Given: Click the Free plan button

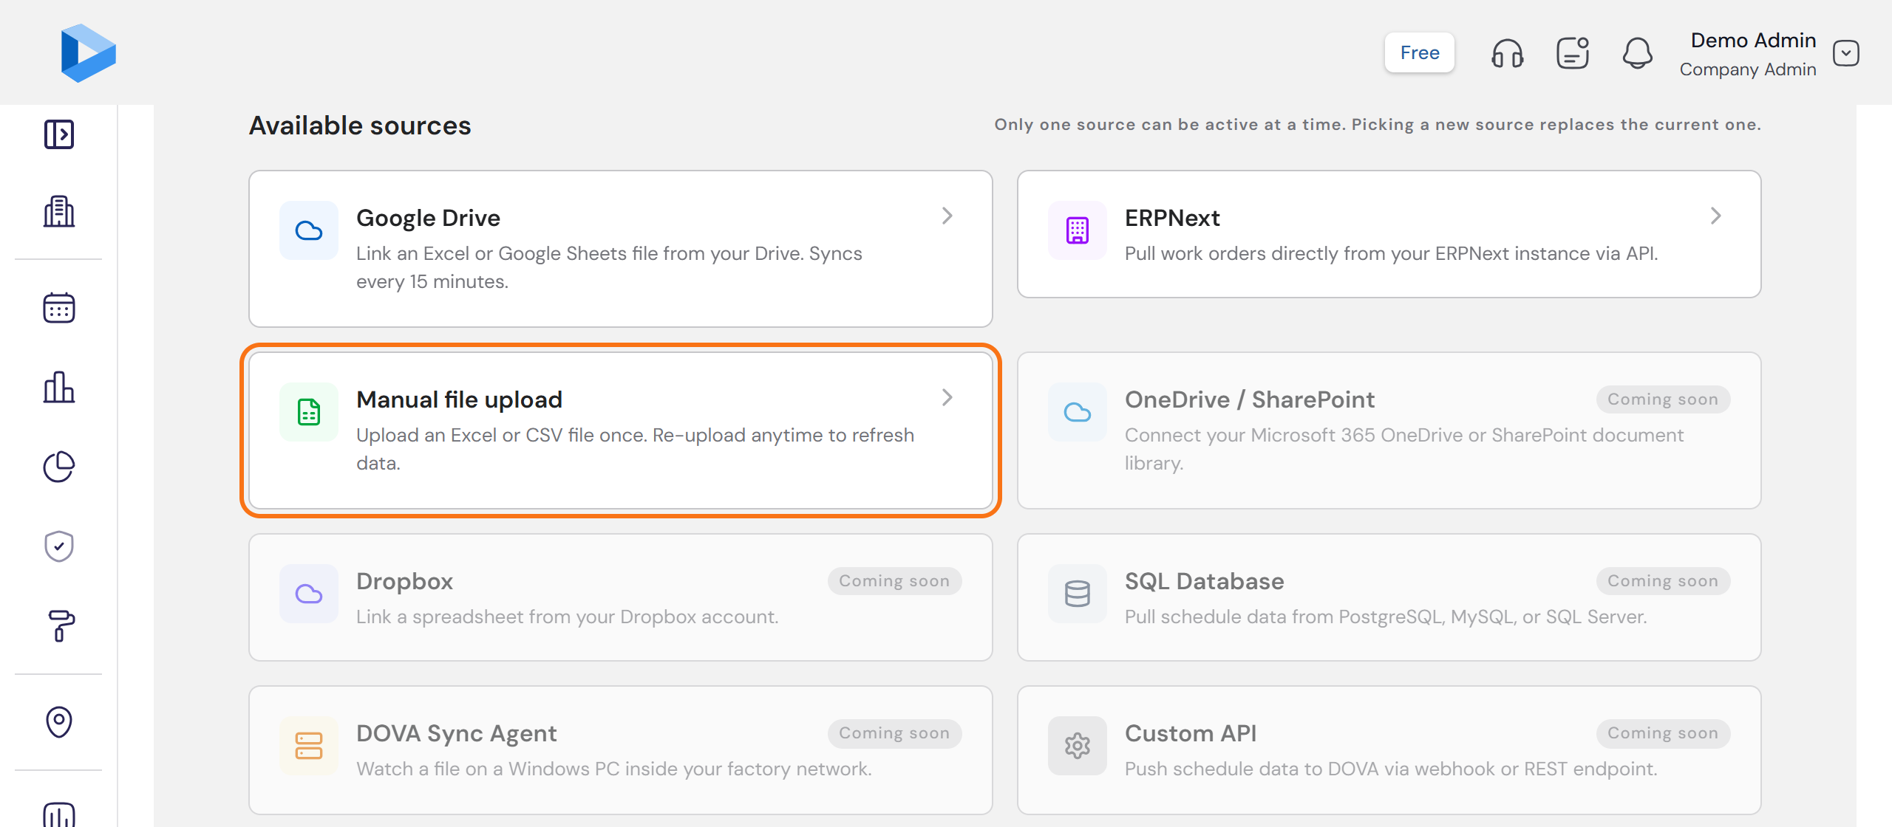Looking at the screenshot, I should pyautogui.click(x=1420, y=52).
